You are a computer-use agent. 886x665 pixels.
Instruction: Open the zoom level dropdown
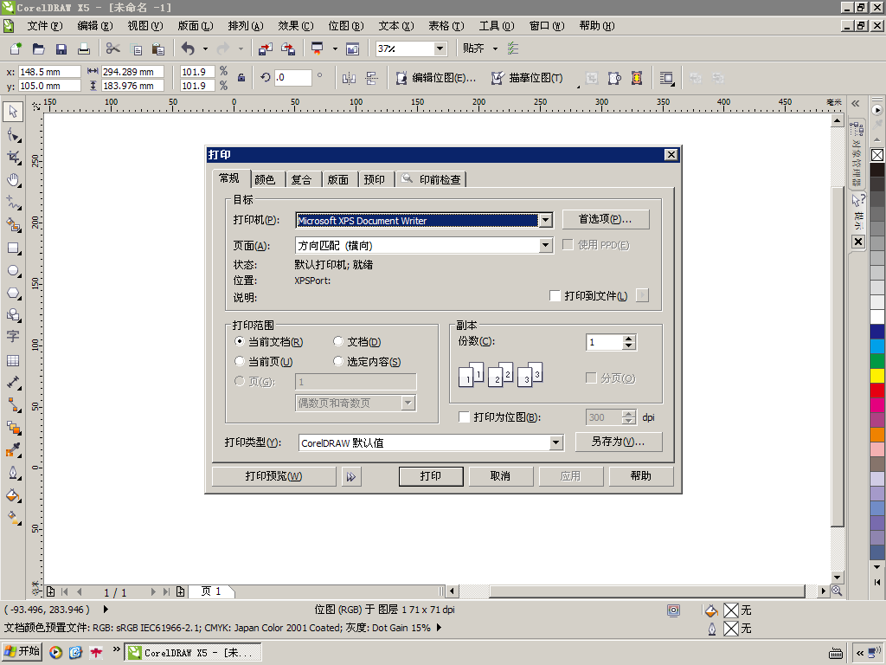(440, 48)
